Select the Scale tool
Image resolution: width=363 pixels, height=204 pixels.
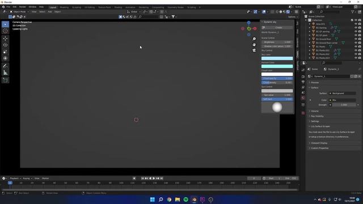pos(5,52)
